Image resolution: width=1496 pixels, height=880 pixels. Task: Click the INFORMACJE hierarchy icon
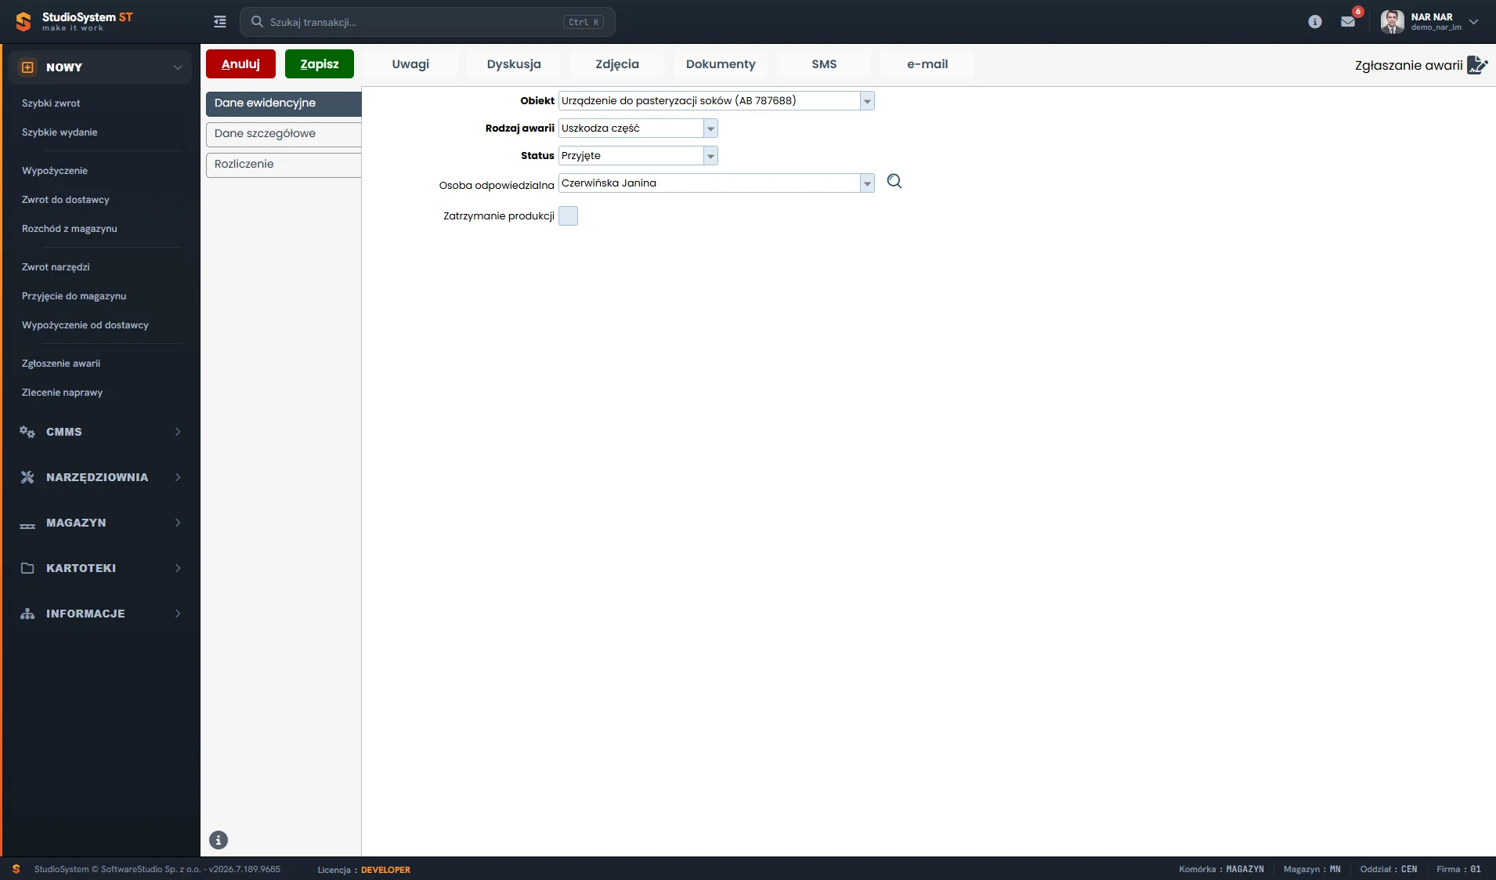tap(27, 614)
